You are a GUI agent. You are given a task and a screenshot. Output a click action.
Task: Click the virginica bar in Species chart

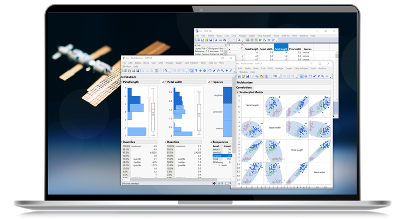point(227,95)
